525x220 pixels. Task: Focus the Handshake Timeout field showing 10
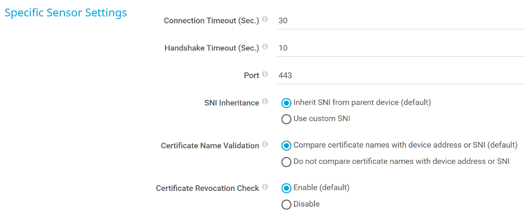coord(400,48)
